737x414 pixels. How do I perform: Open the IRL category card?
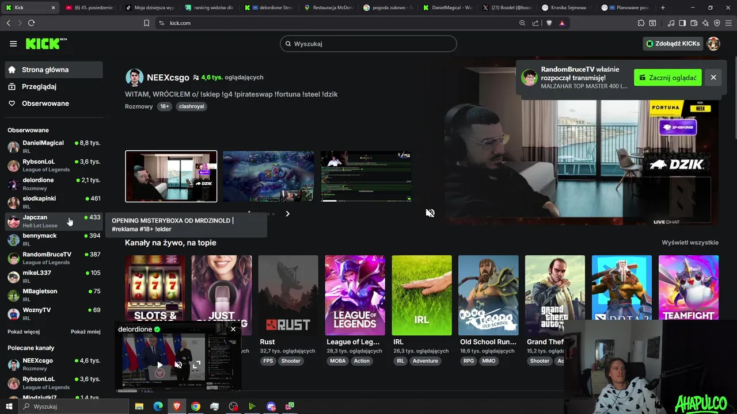click(x=421, y=295)
